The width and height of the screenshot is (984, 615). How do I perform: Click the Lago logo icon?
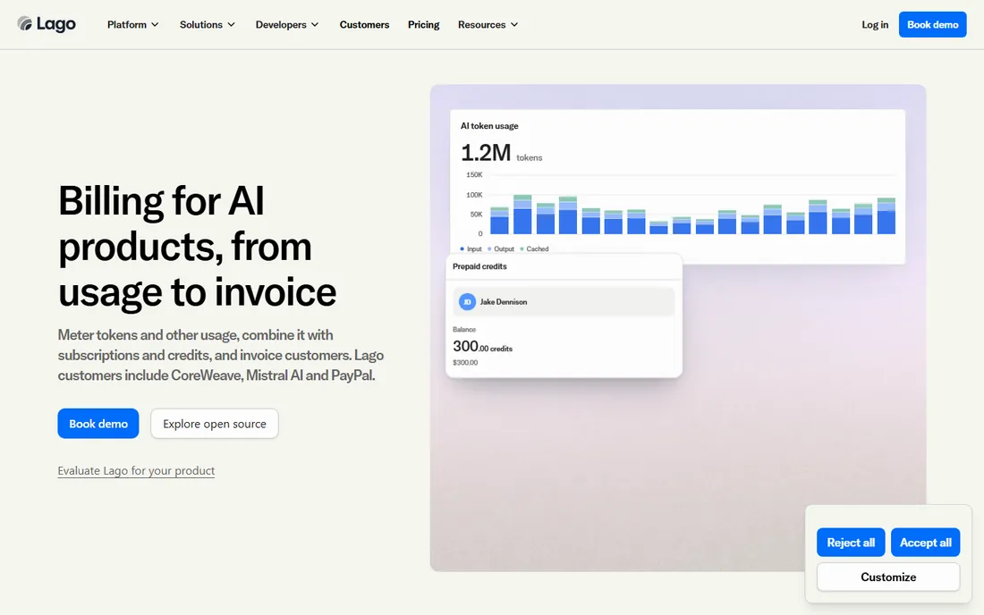(25, 24)
